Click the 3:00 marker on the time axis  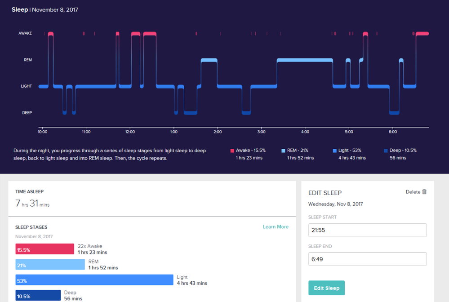[x=262, y=132]
